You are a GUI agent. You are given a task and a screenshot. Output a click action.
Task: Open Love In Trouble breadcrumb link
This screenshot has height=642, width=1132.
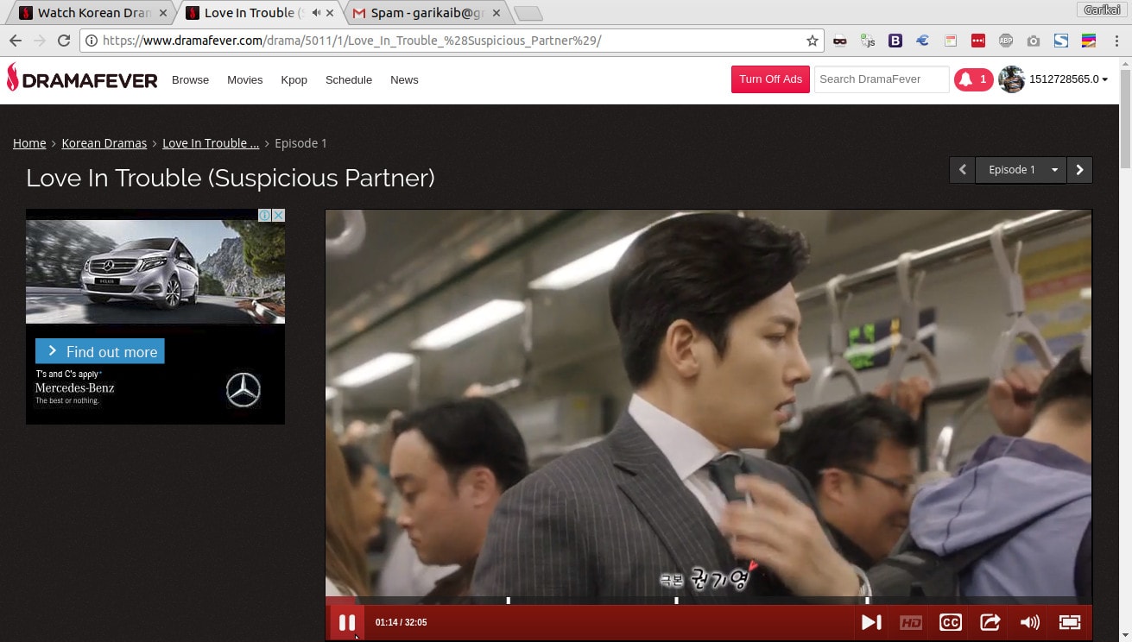pos(211,143)
